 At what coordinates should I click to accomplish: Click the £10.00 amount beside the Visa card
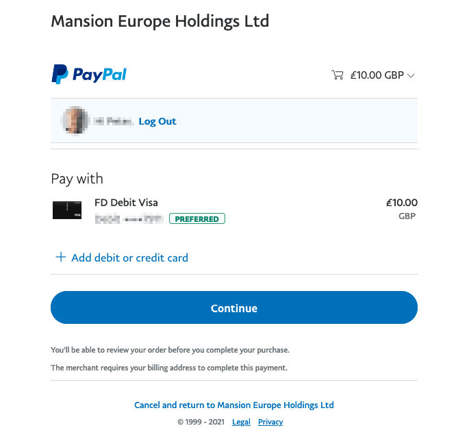click(x=401, y=203)
